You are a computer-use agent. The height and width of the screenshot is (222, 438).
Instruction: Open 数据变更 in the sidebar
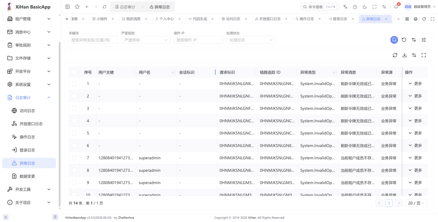29,176
